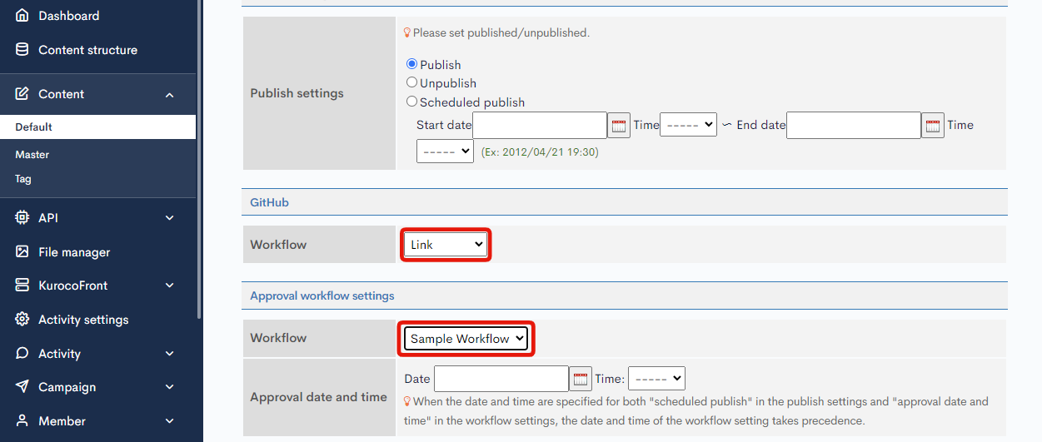Click the Dashboard home icon

[x=22, y=16]
